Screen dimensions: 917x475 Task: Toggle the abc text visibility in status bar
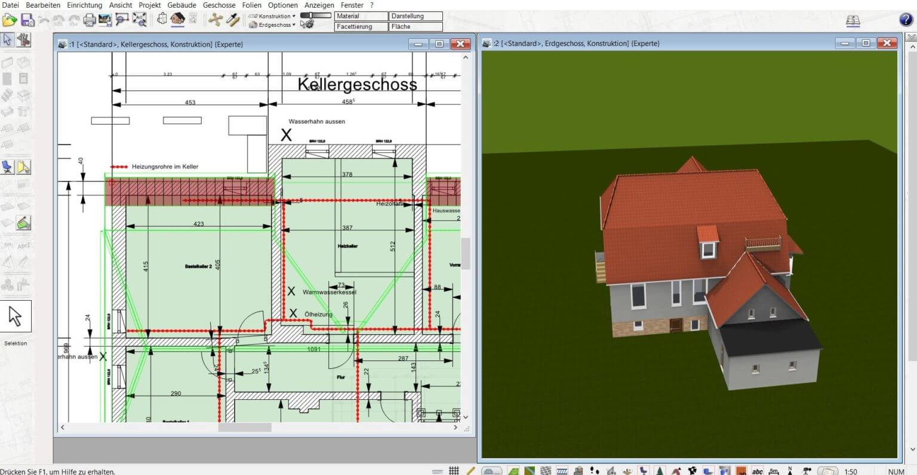tap(757, 470)
